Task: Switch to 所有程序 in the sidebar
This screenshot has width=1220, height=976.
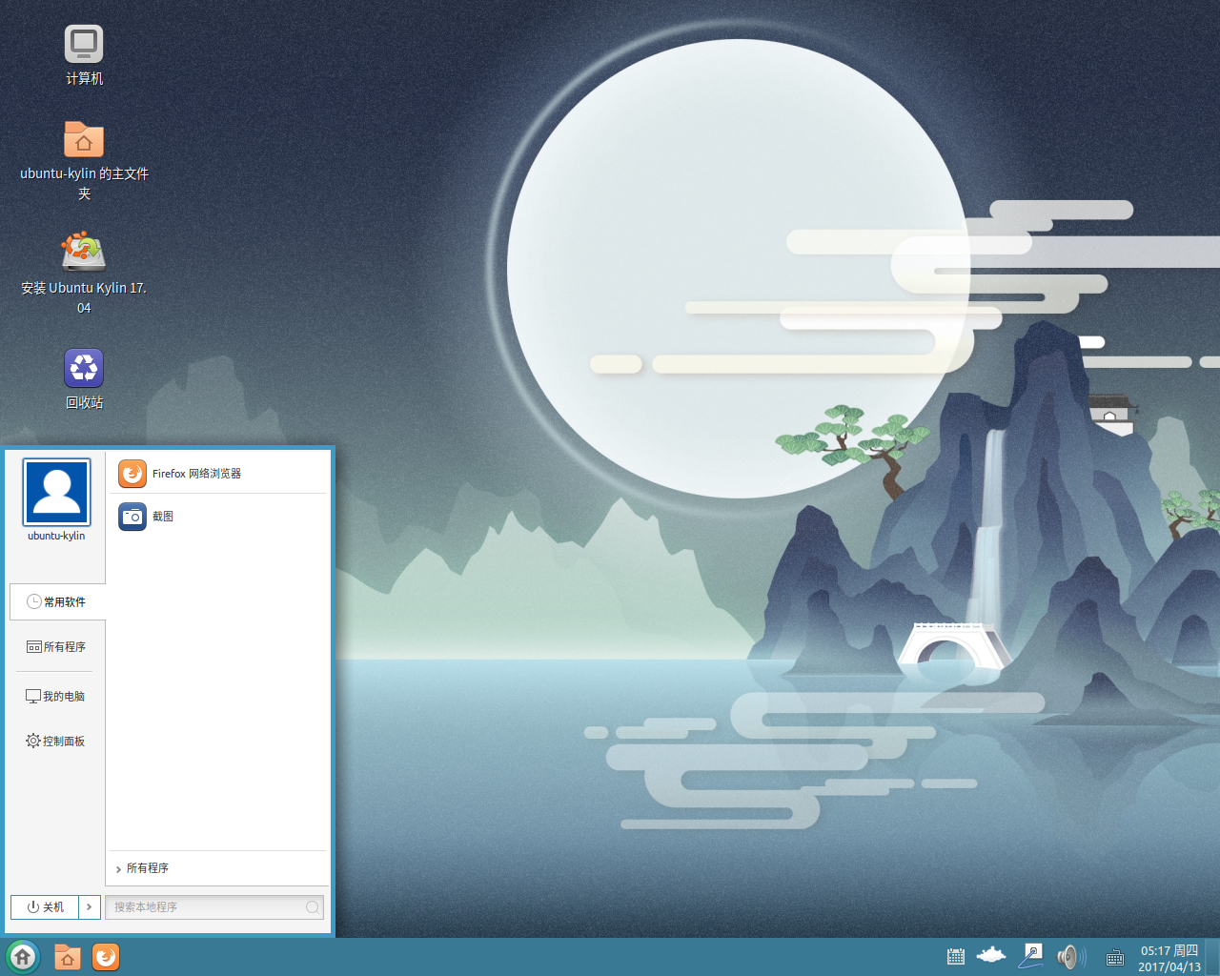Action: pos(57,647)
